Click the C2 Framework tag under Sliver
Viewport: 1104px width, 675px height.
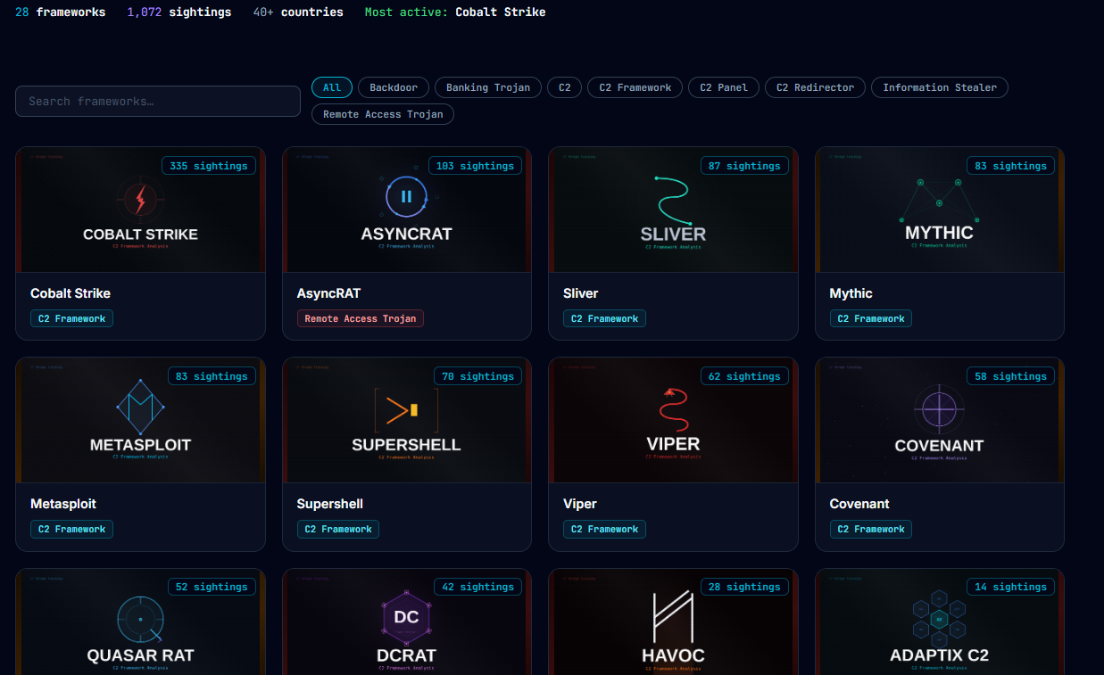pos(604,318)
